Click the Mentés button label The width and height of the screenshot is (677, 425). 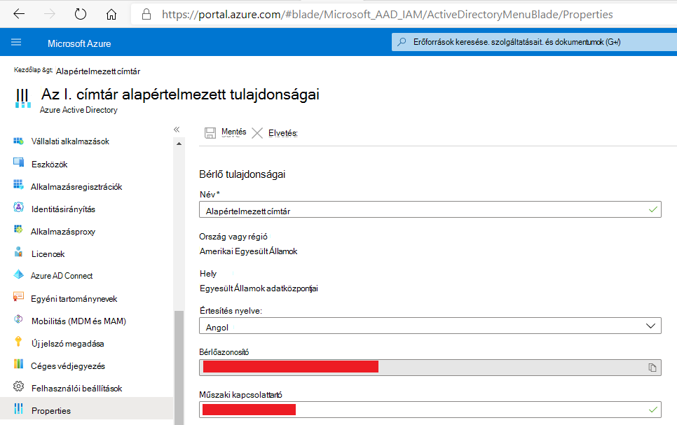coord(233,132)
